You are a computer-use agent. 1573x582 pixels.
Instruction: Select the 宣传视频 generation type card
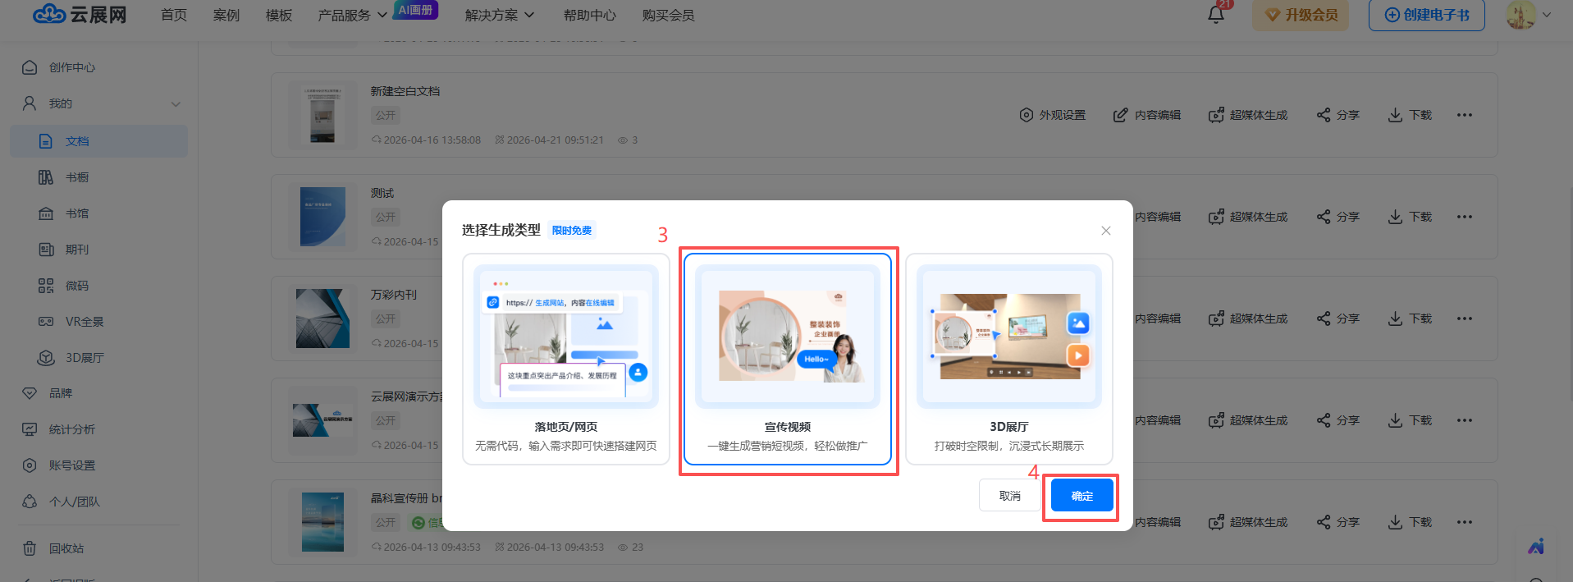787,359
